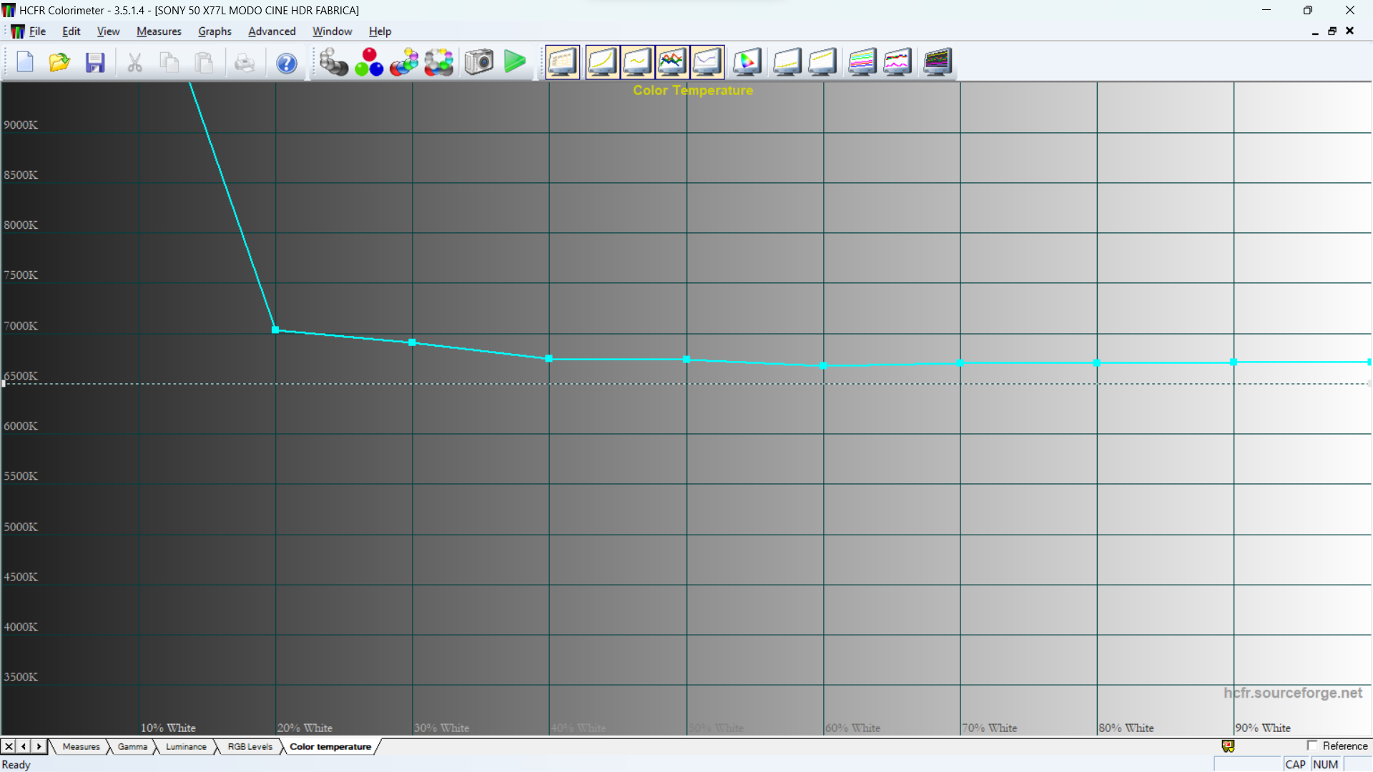
Task: Open the Window menu
Action: (332, 31)
